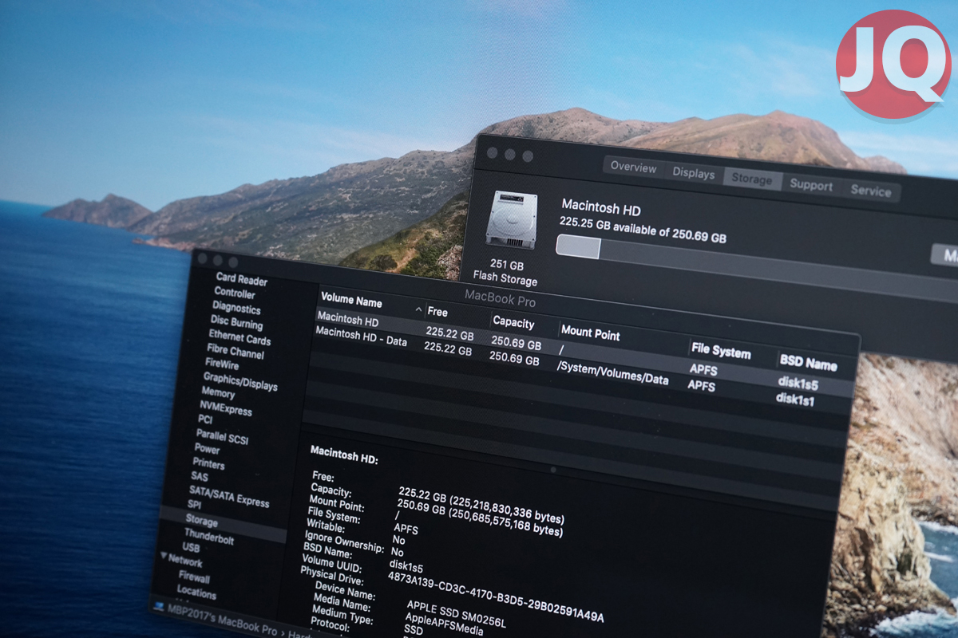This screenshot has height=638, width=958.
Task: Select FireWire in the sidebar
Action: click(x=222, y=364)
